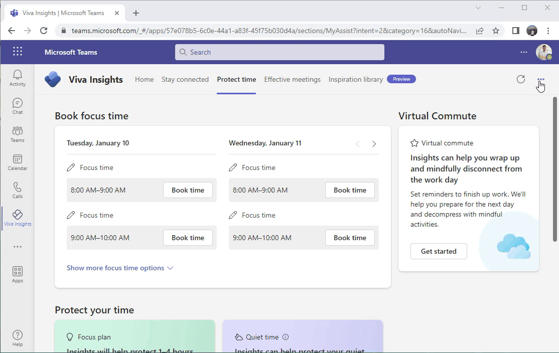The width and height of the screenshot is (559, 353).
Task: Open Chat from the left rail
Action: (x=18, y=106)
